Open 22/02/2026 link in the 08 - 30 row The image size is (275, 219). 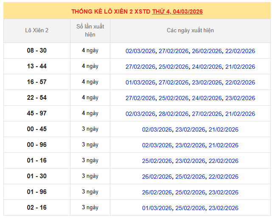[240, 51]
